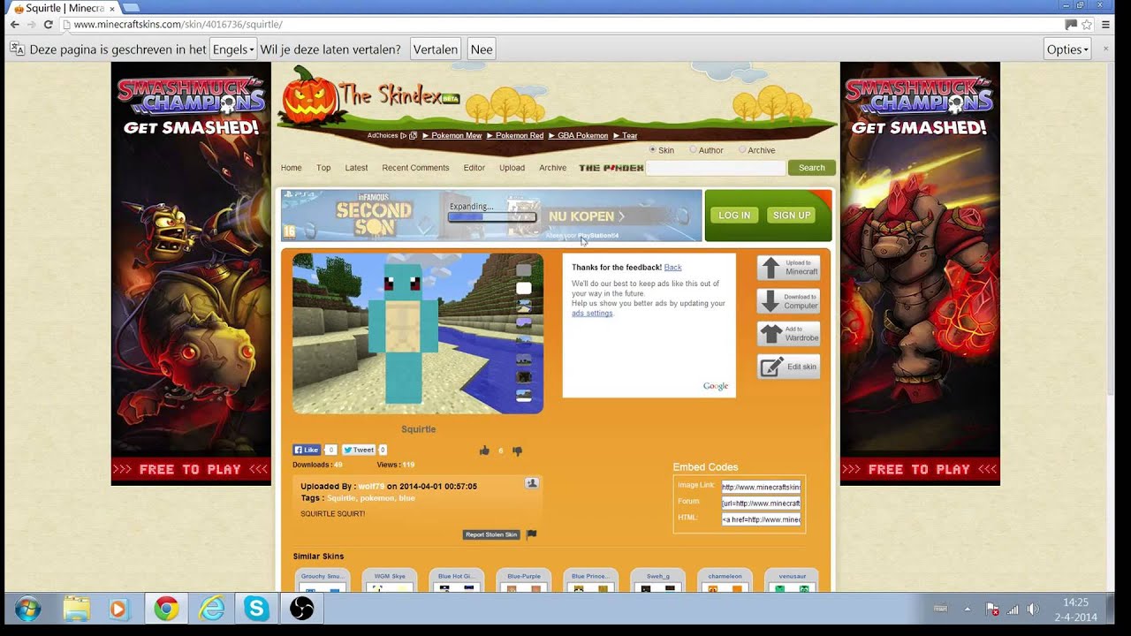
Task: Open the Edit skin pencil button
Action: [788, 367]
